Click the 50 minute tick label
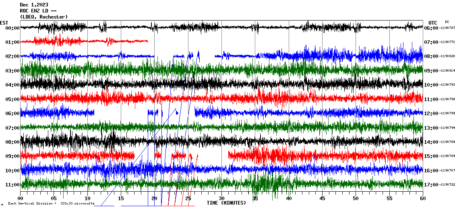Image resolution: width=455 pixels, height=209 pixels. coord(356,199)
